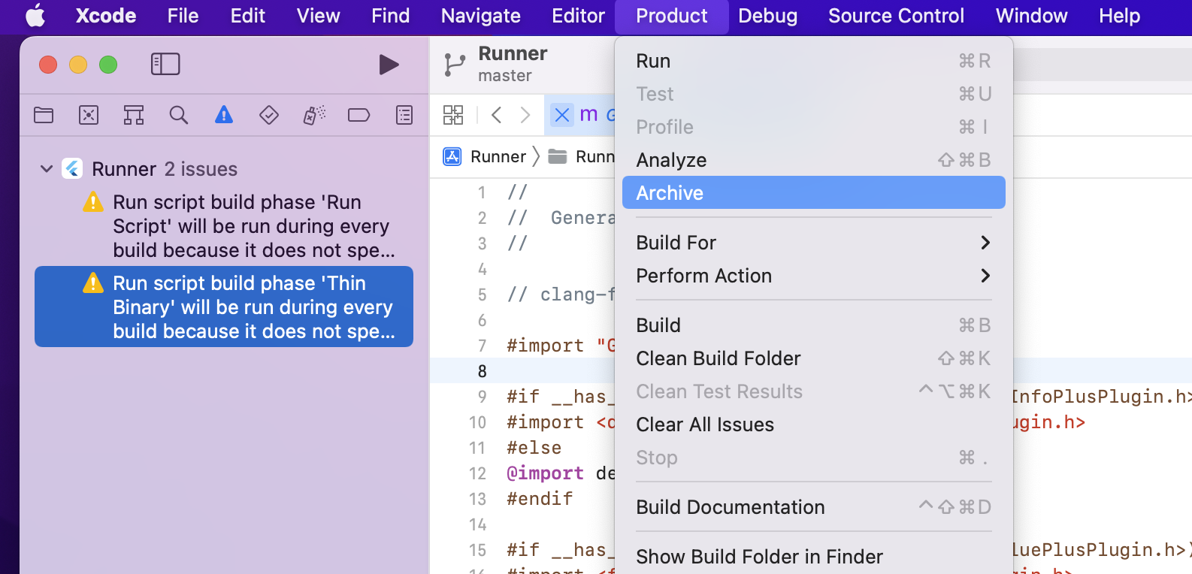Viewport: 1192px width, 574px height.
Task: Select the Issue navigator warning icon
Action: pyautogui.click(x=224, y=115)
